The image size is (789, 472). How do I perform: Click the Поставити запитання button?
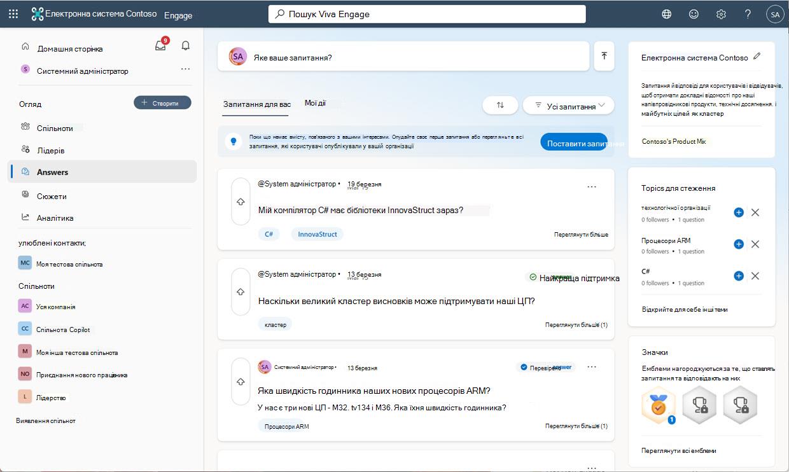pos(574,142)
